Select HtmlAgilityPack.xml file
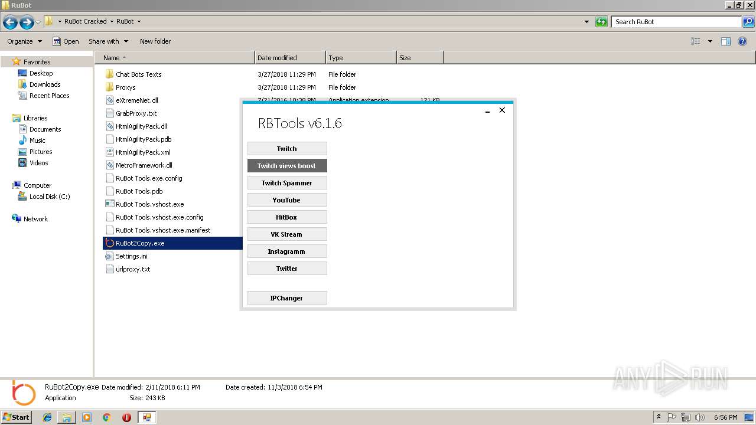Image resolution: width=756 pixels, height=425 pixels. pyautogui.click(x=143, y=152)
